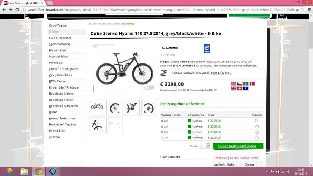The image size is (313, 176).
Task: Open the Windows Start button
Action: [x=9, y=171]
